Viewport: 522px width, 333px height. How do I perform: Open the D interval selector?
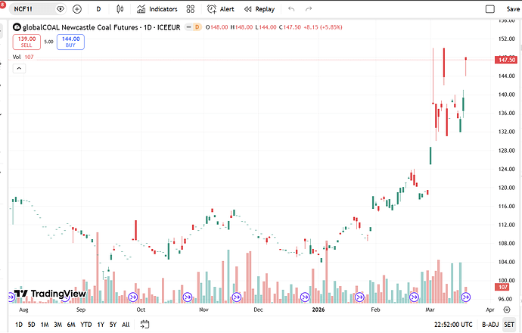98,9
